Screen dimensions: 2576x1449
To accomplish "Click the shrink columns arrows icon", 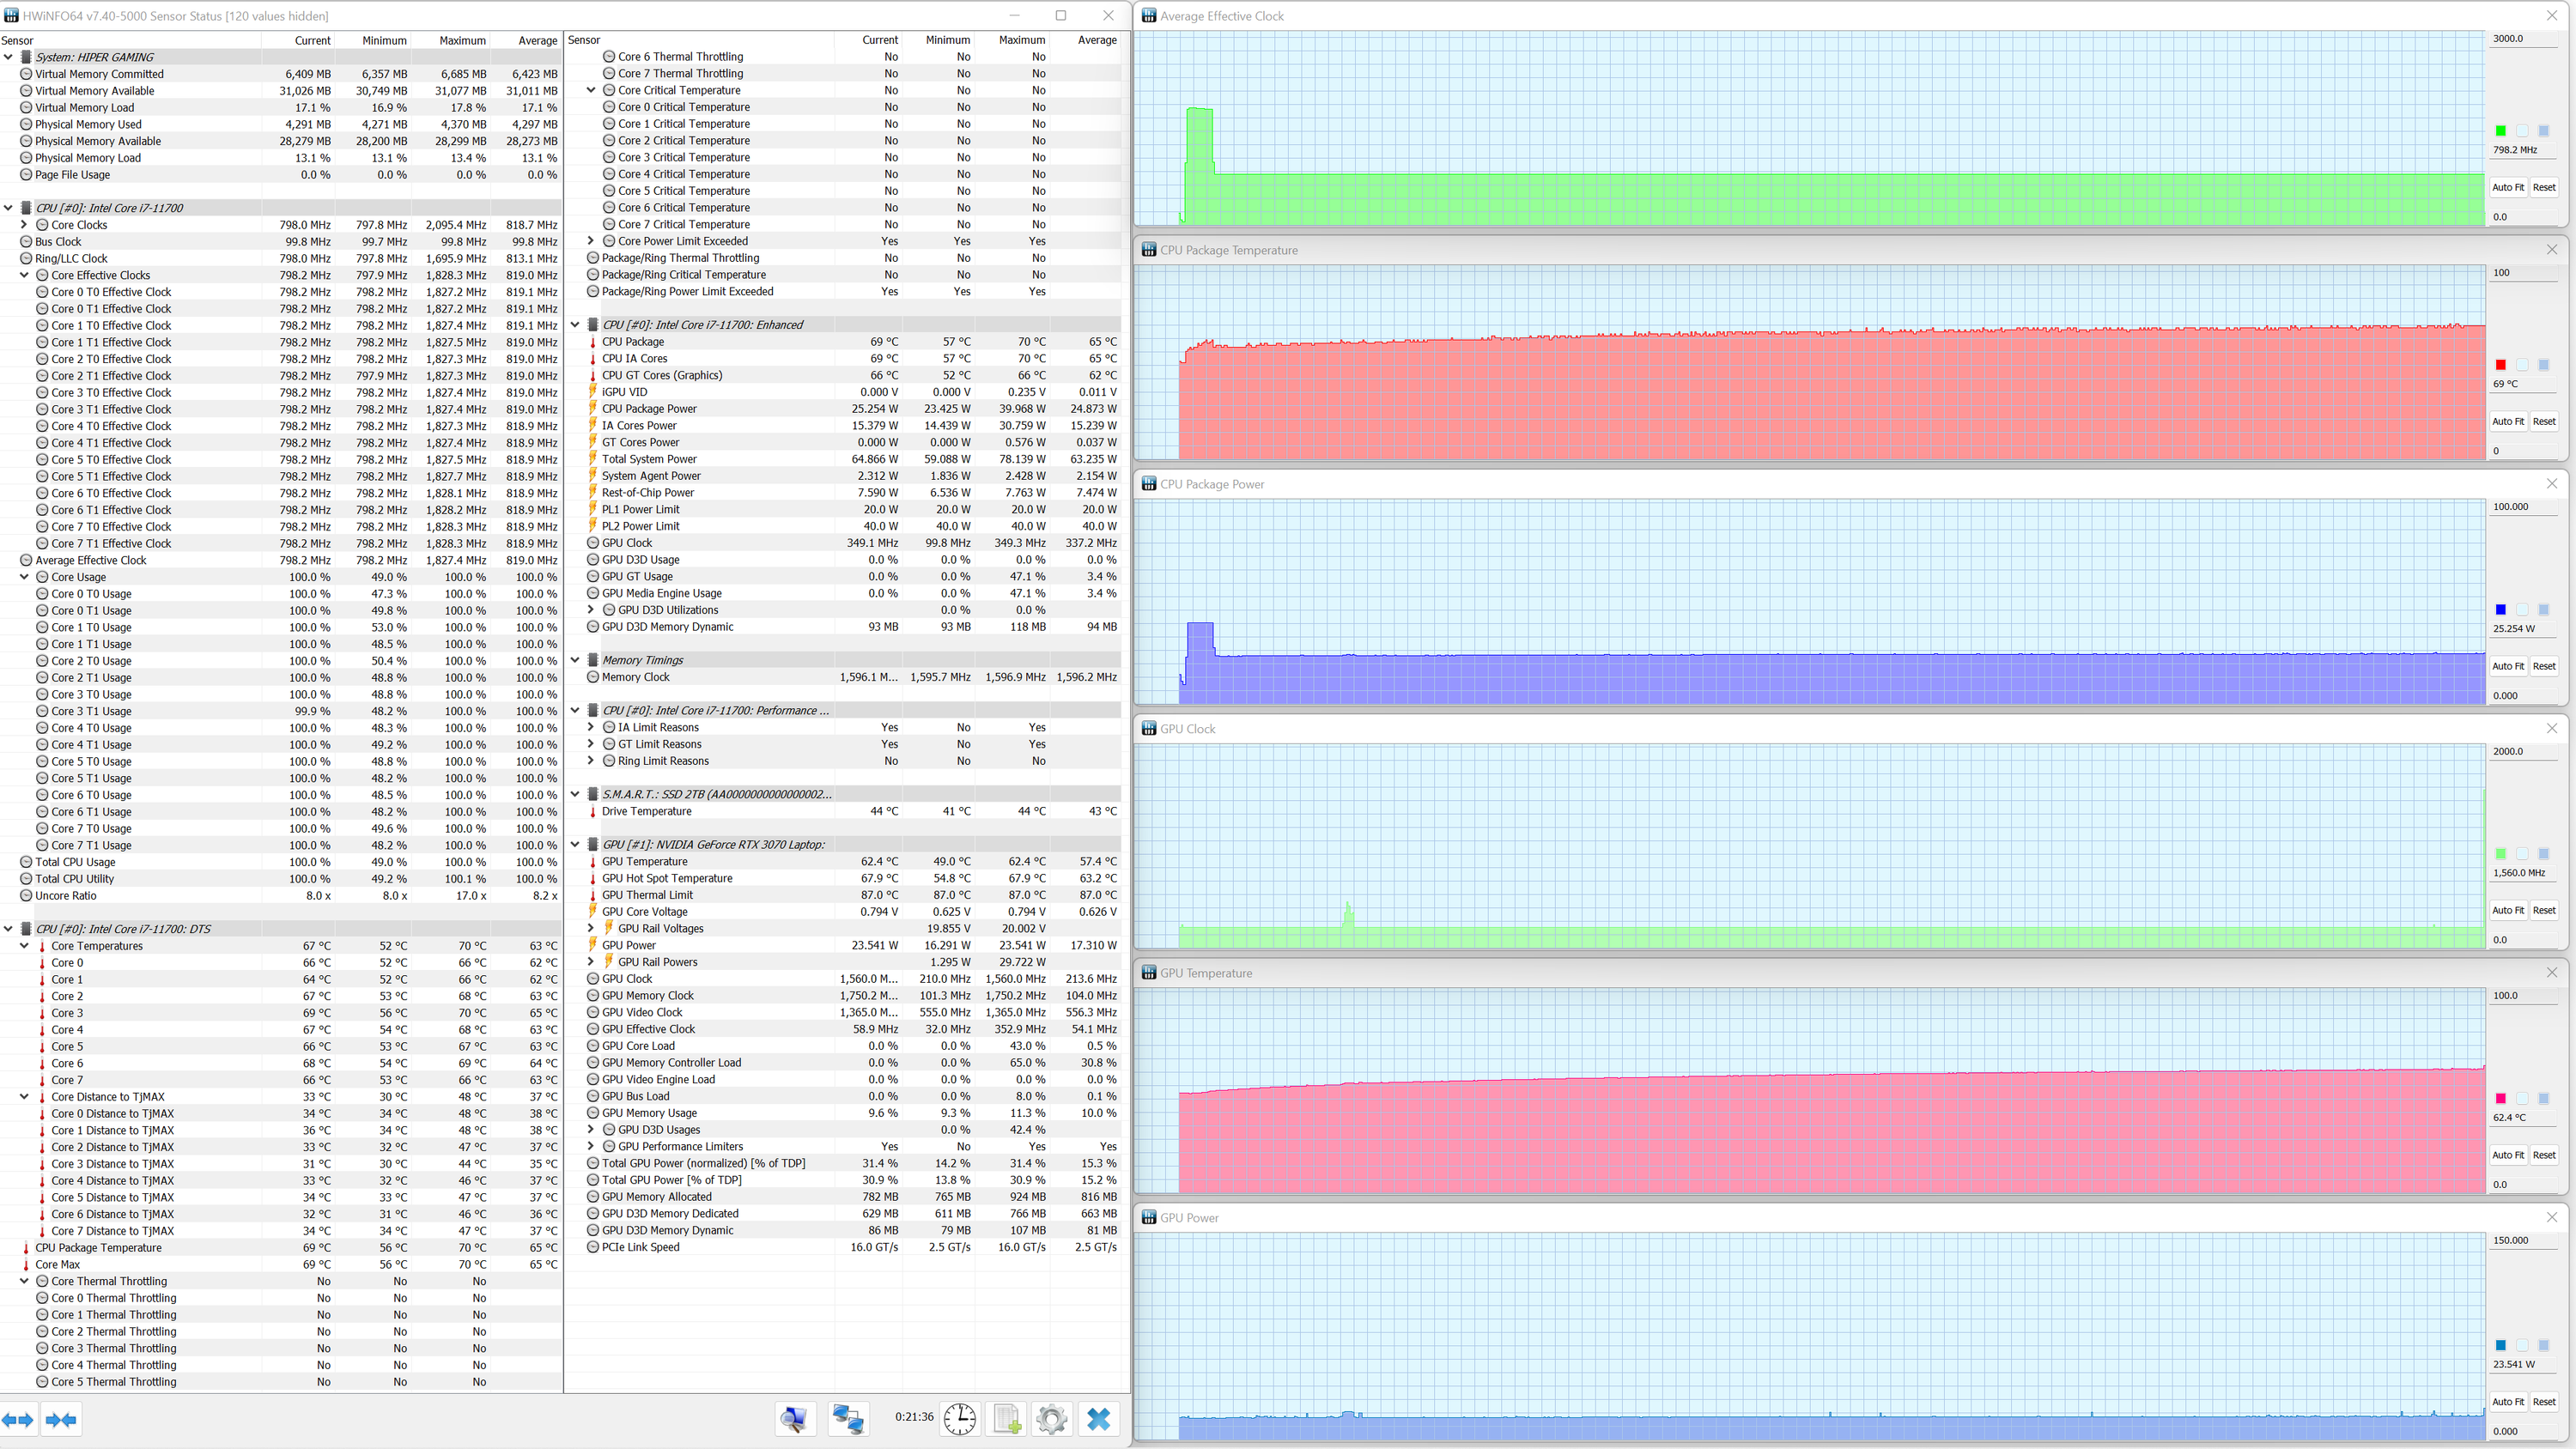I will tap(61, 1419).
